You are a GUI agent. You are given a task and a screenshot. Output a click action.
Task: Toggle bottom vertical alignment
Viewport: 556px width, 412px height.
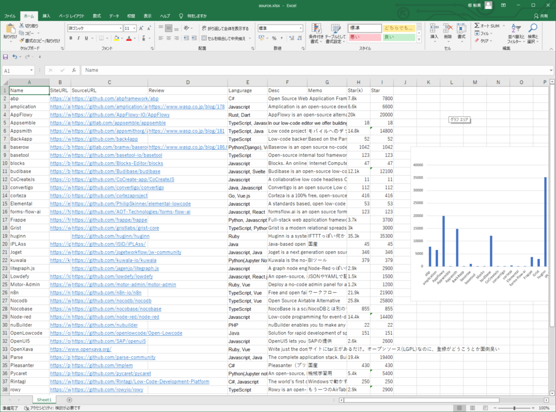tap(176, 28)
